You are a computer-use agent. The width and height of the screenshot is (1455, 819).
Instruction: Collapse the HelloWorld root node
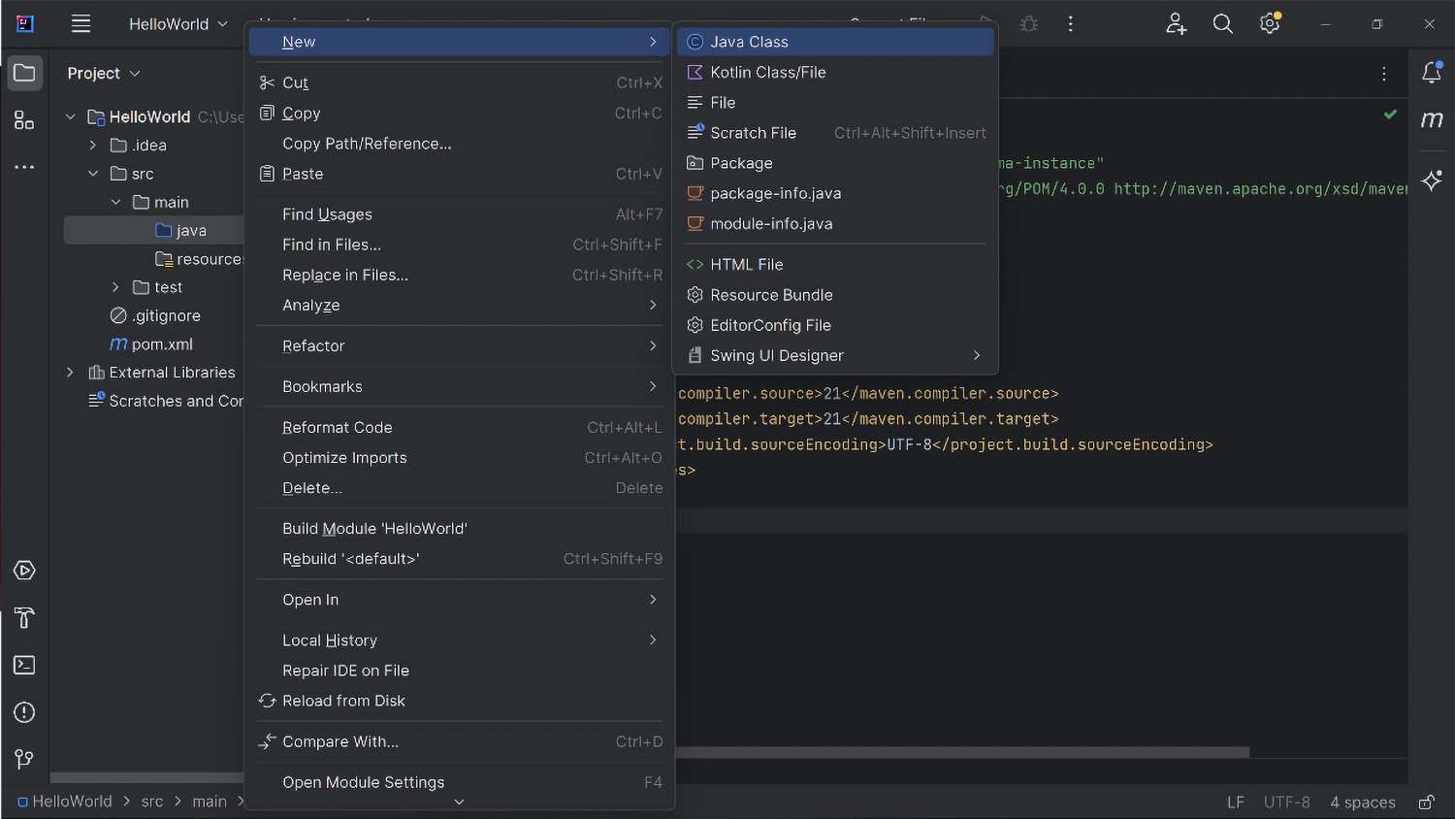click(x=70, y=116)
